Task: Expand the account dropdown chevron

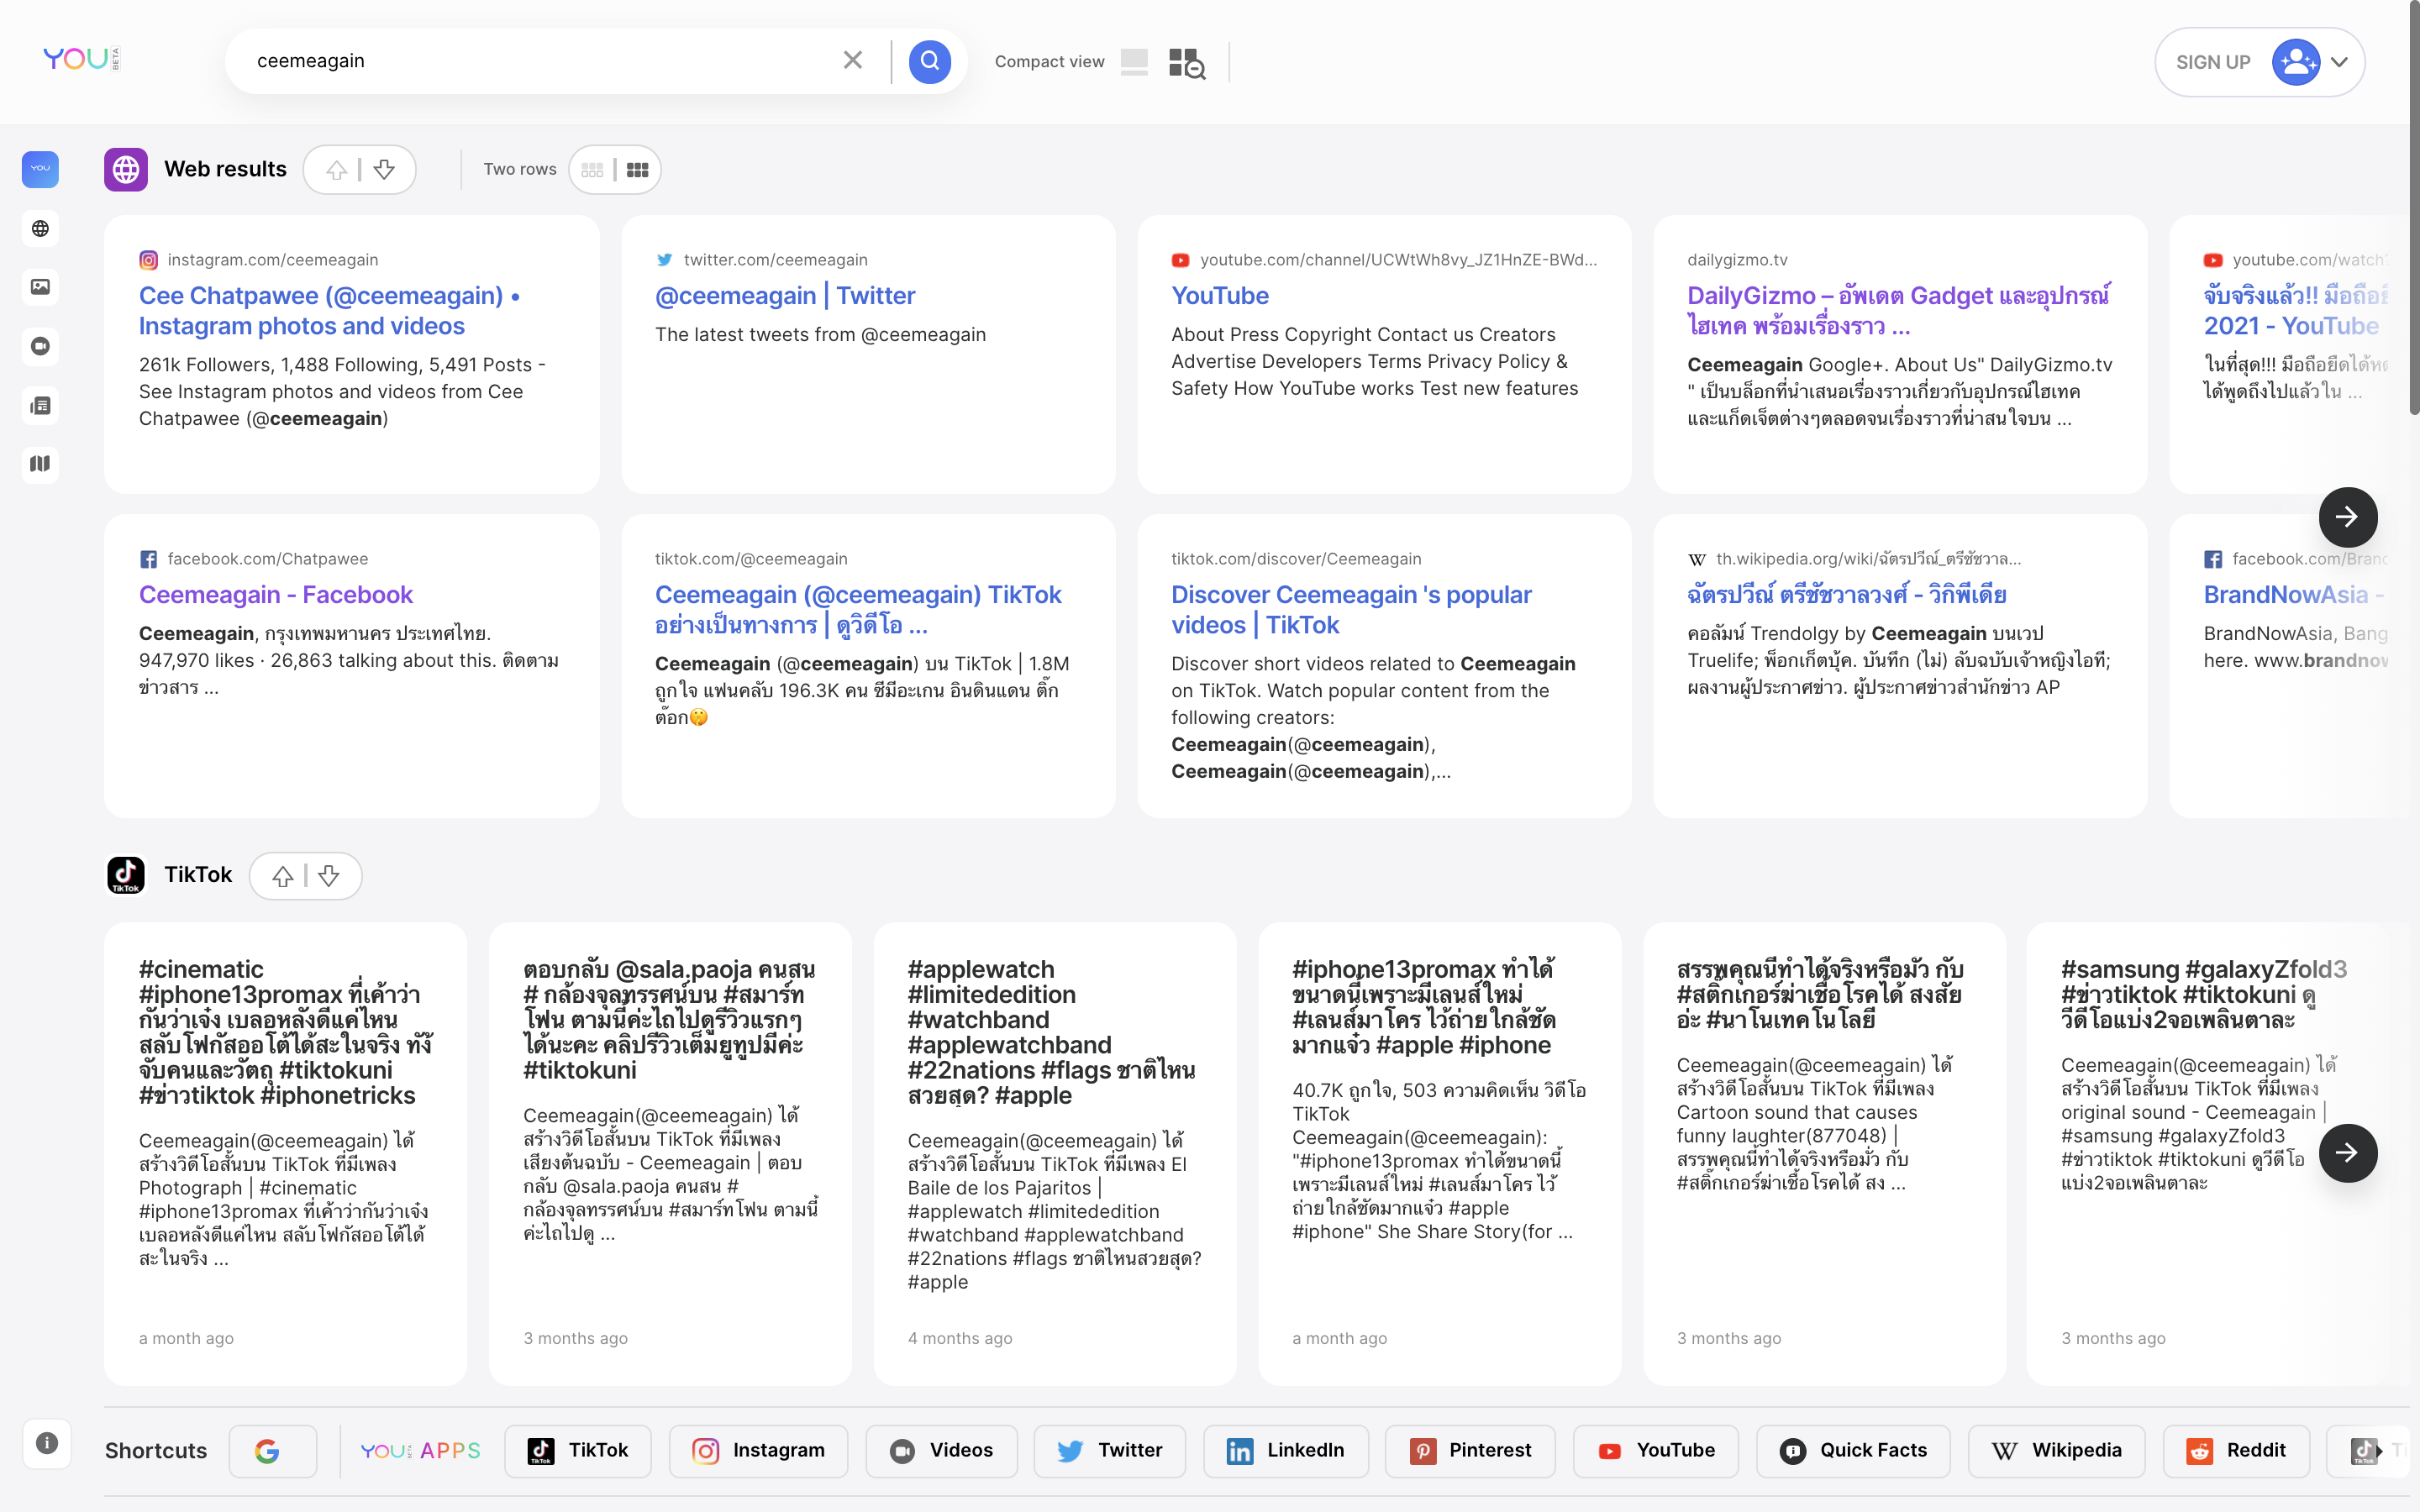Action: [x=2339, y=62]
